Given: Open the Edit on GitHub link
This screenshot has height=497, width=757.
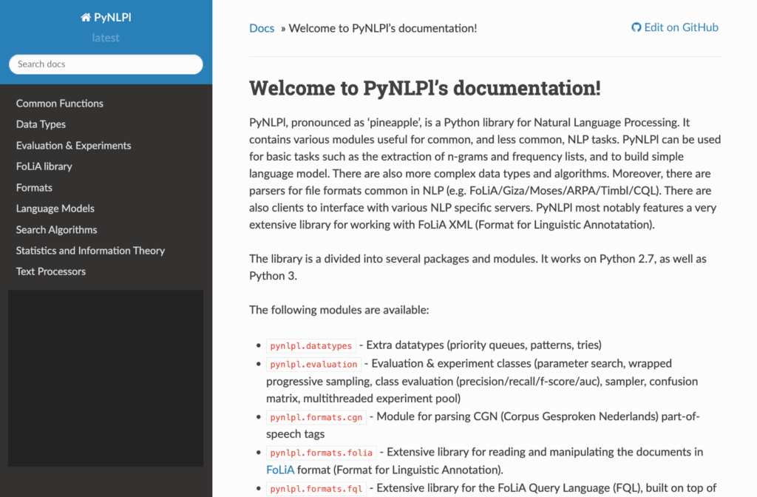Looking at the screenshot, I should [x=680, y=27].
